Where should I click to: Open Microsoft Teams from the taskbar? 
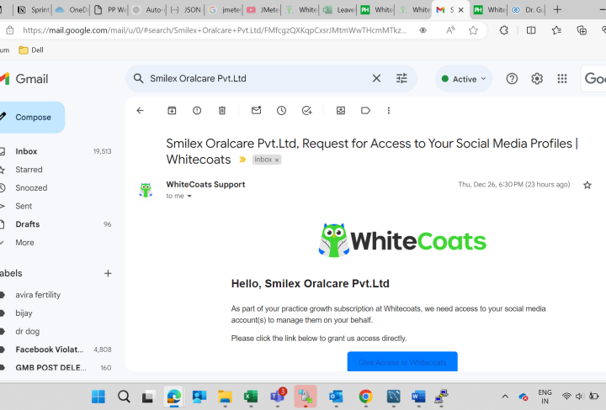coord(278,396)
